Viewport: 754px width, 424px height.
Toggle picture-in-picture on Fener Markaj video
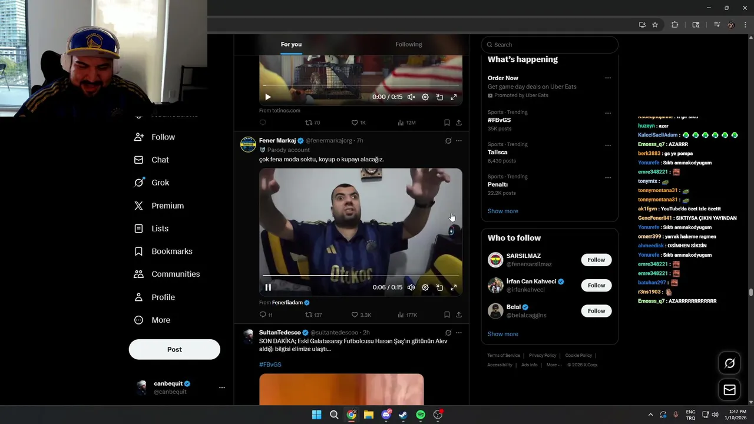439,287
